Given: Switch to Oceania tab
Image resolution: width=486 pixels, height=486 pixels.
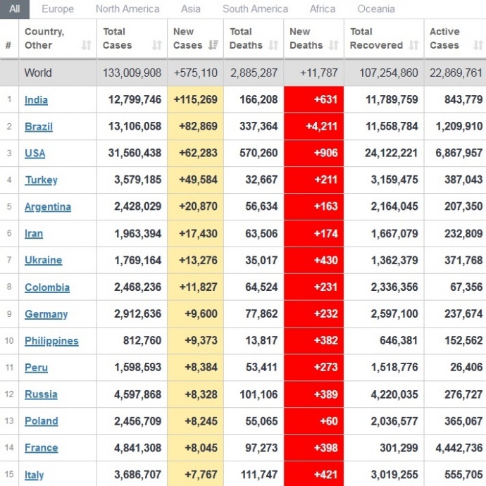Looking at the screenshot, I should tap(376, 9).
